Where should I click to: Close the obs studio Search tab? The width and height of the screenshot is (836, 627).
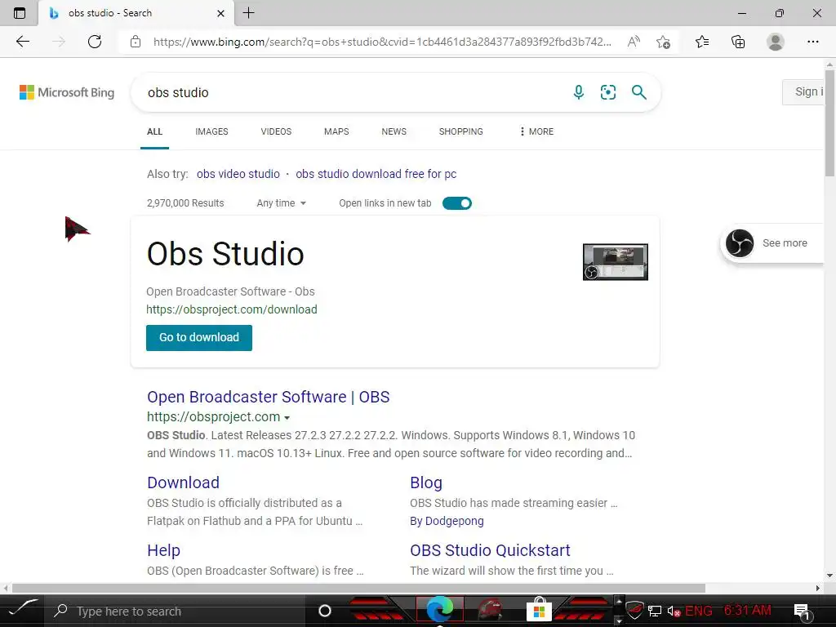(x=220, y=13)
